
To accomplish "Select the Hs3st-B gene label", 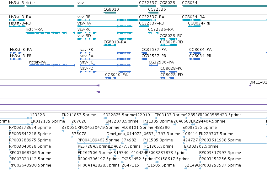I will [17, 3].
